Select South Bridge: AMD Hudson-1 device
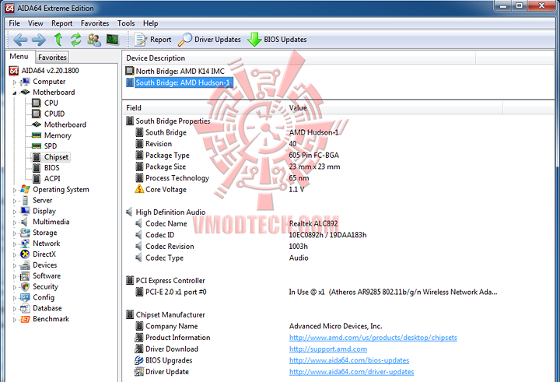Screen dimensions: 560x382 [x=180, y=82]
